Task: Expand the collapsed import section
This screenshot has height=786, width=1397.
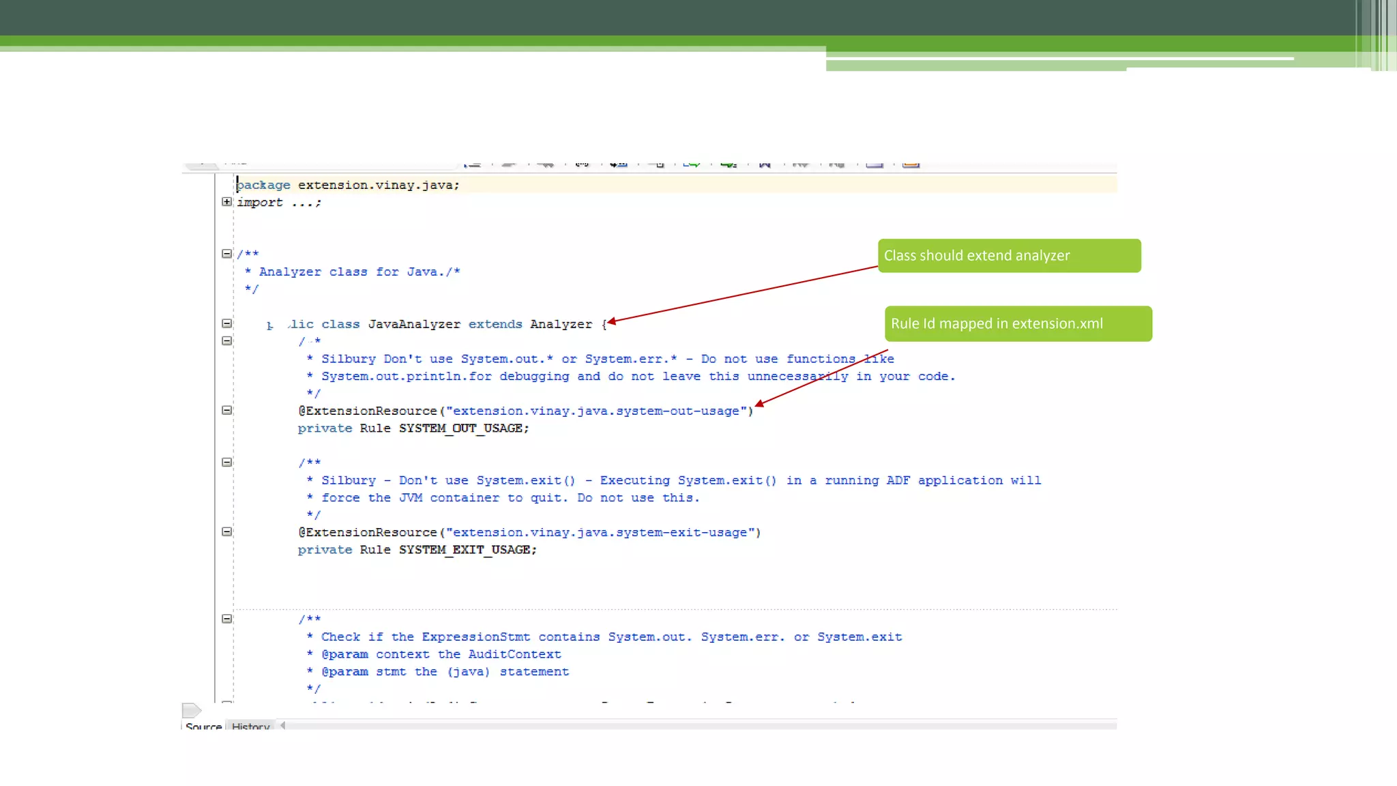Action: [x=226, y=202]
